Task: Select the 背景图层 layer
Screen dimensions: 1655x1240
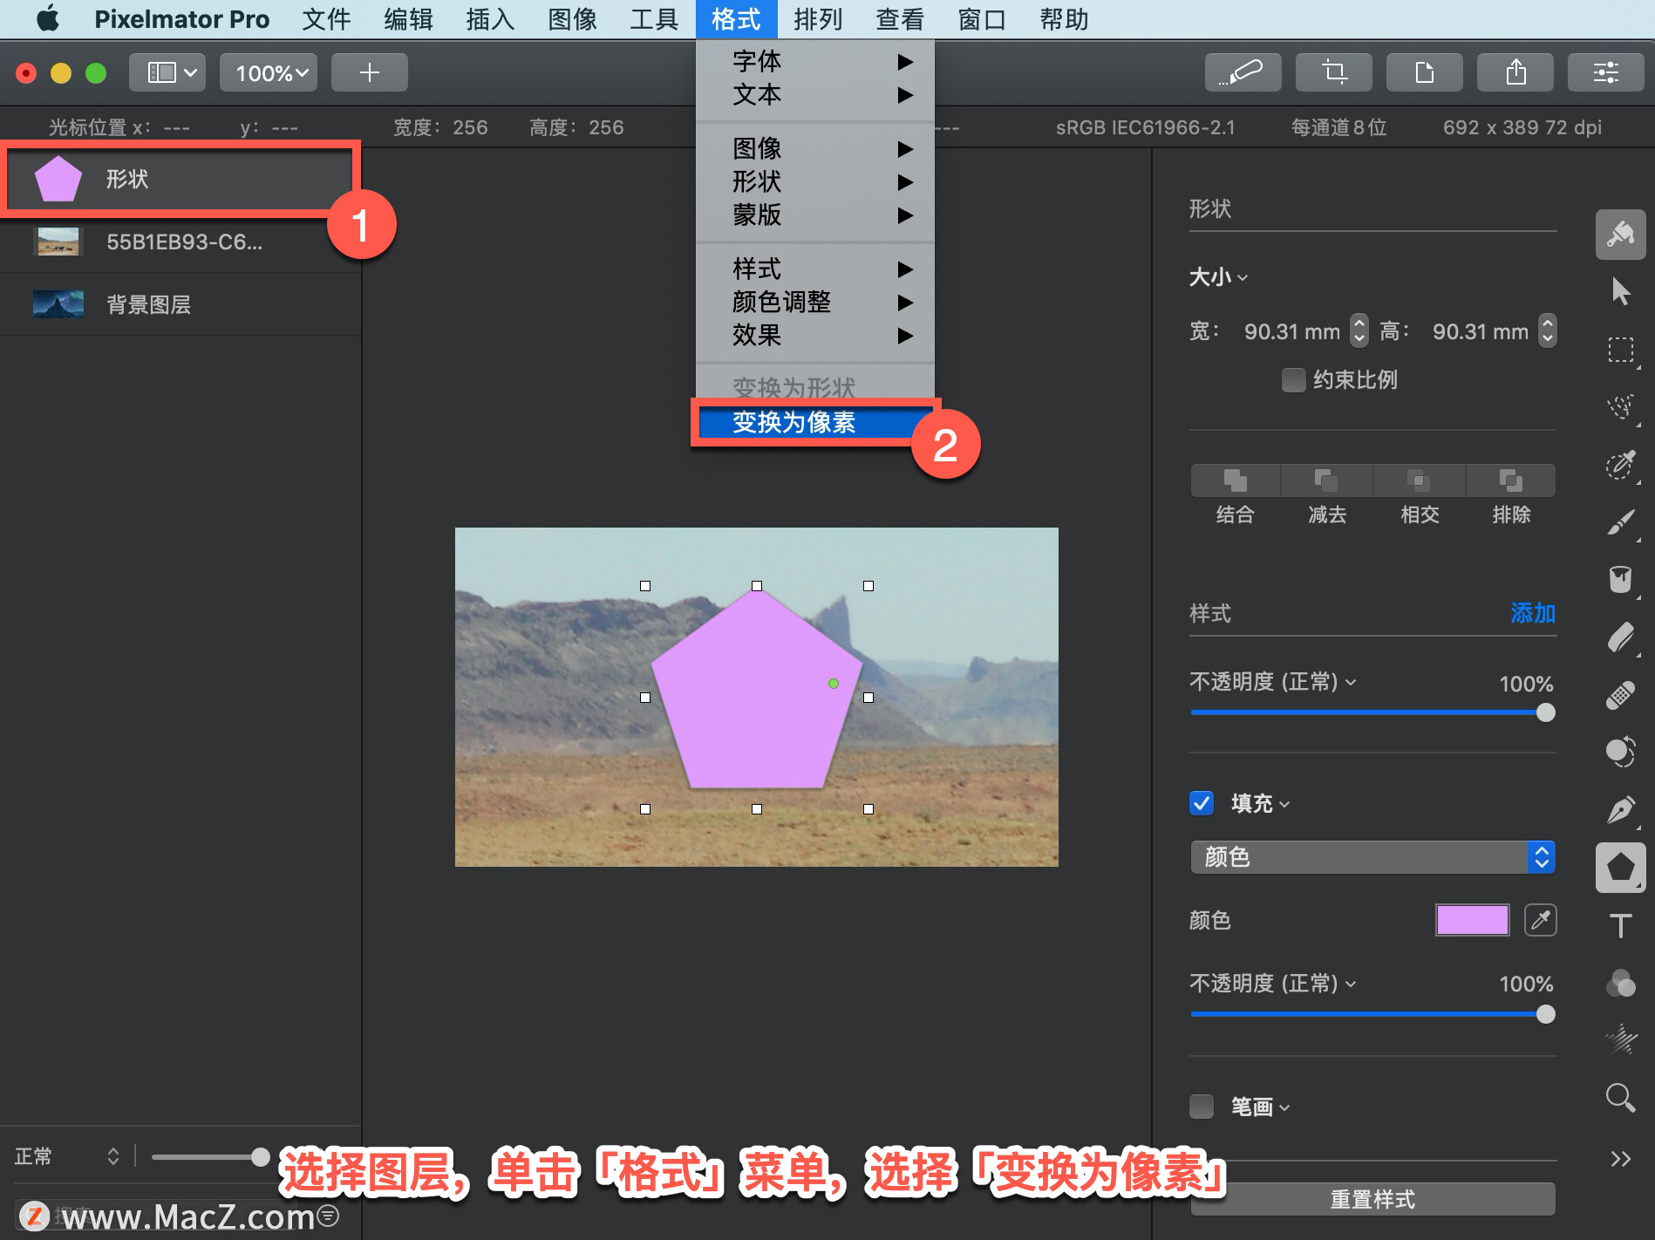Action: click(x=180, y=304)
